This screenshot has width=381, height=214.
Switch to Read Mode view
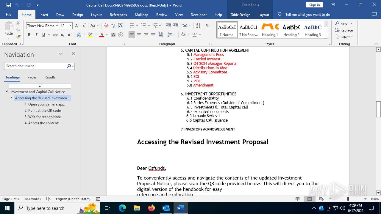(x=297, y=199)
